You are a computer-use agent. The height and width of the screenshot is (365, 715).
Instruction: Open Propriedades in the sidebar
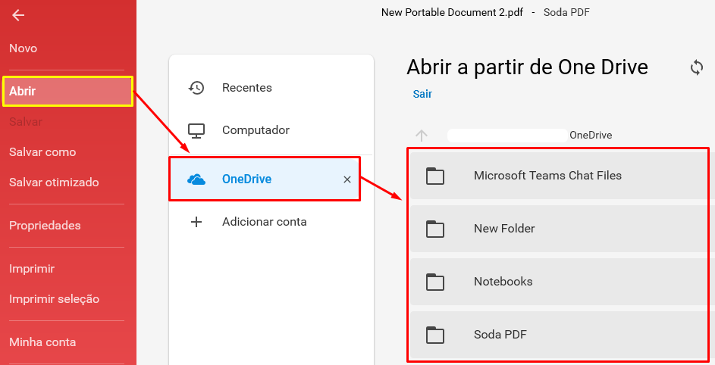tap(45, 226)
